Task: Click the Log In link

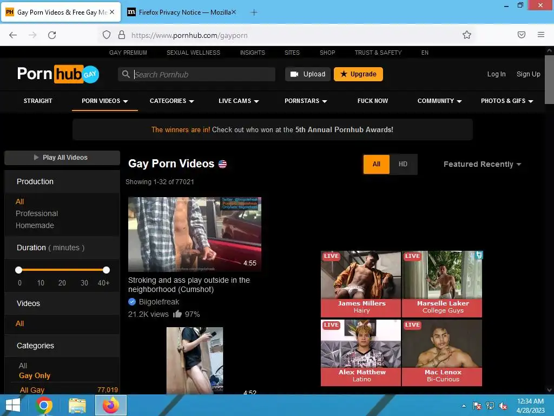Action: click(x=496, y=74)
